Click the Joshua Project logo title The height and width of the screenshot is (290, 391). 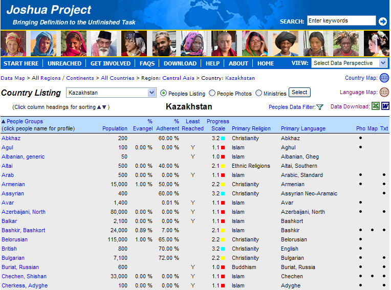[49, 10]
